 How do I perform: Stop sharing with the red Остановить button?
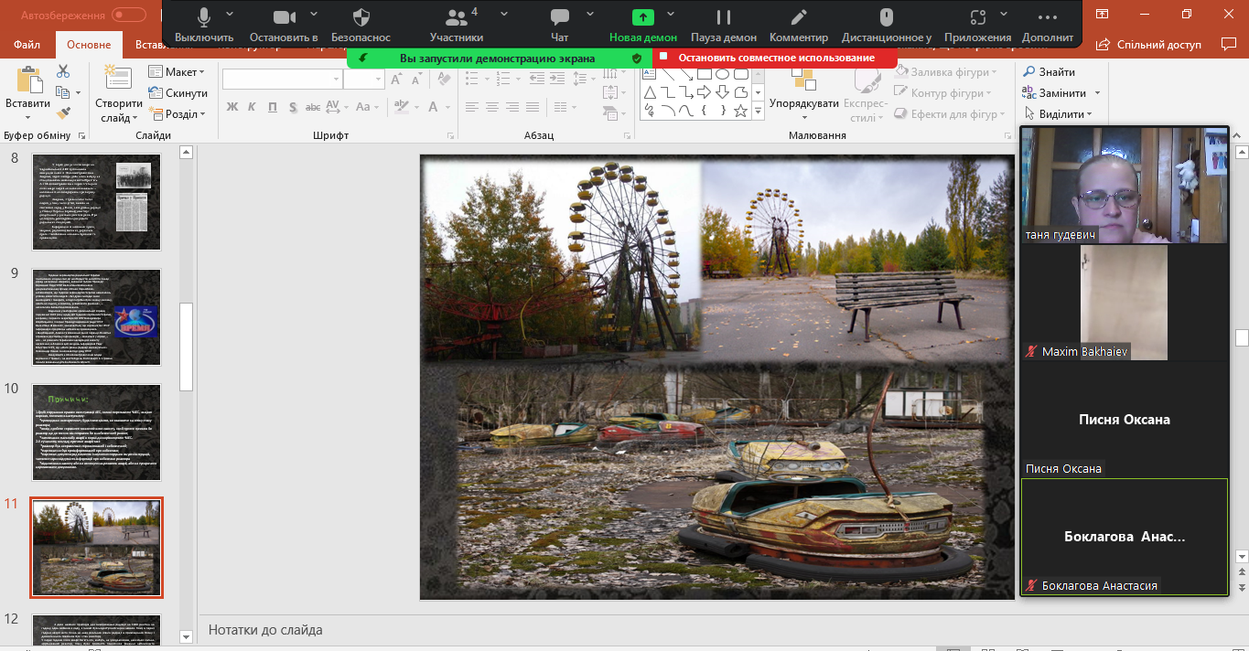pyautogui.click(x=775, y=58)
